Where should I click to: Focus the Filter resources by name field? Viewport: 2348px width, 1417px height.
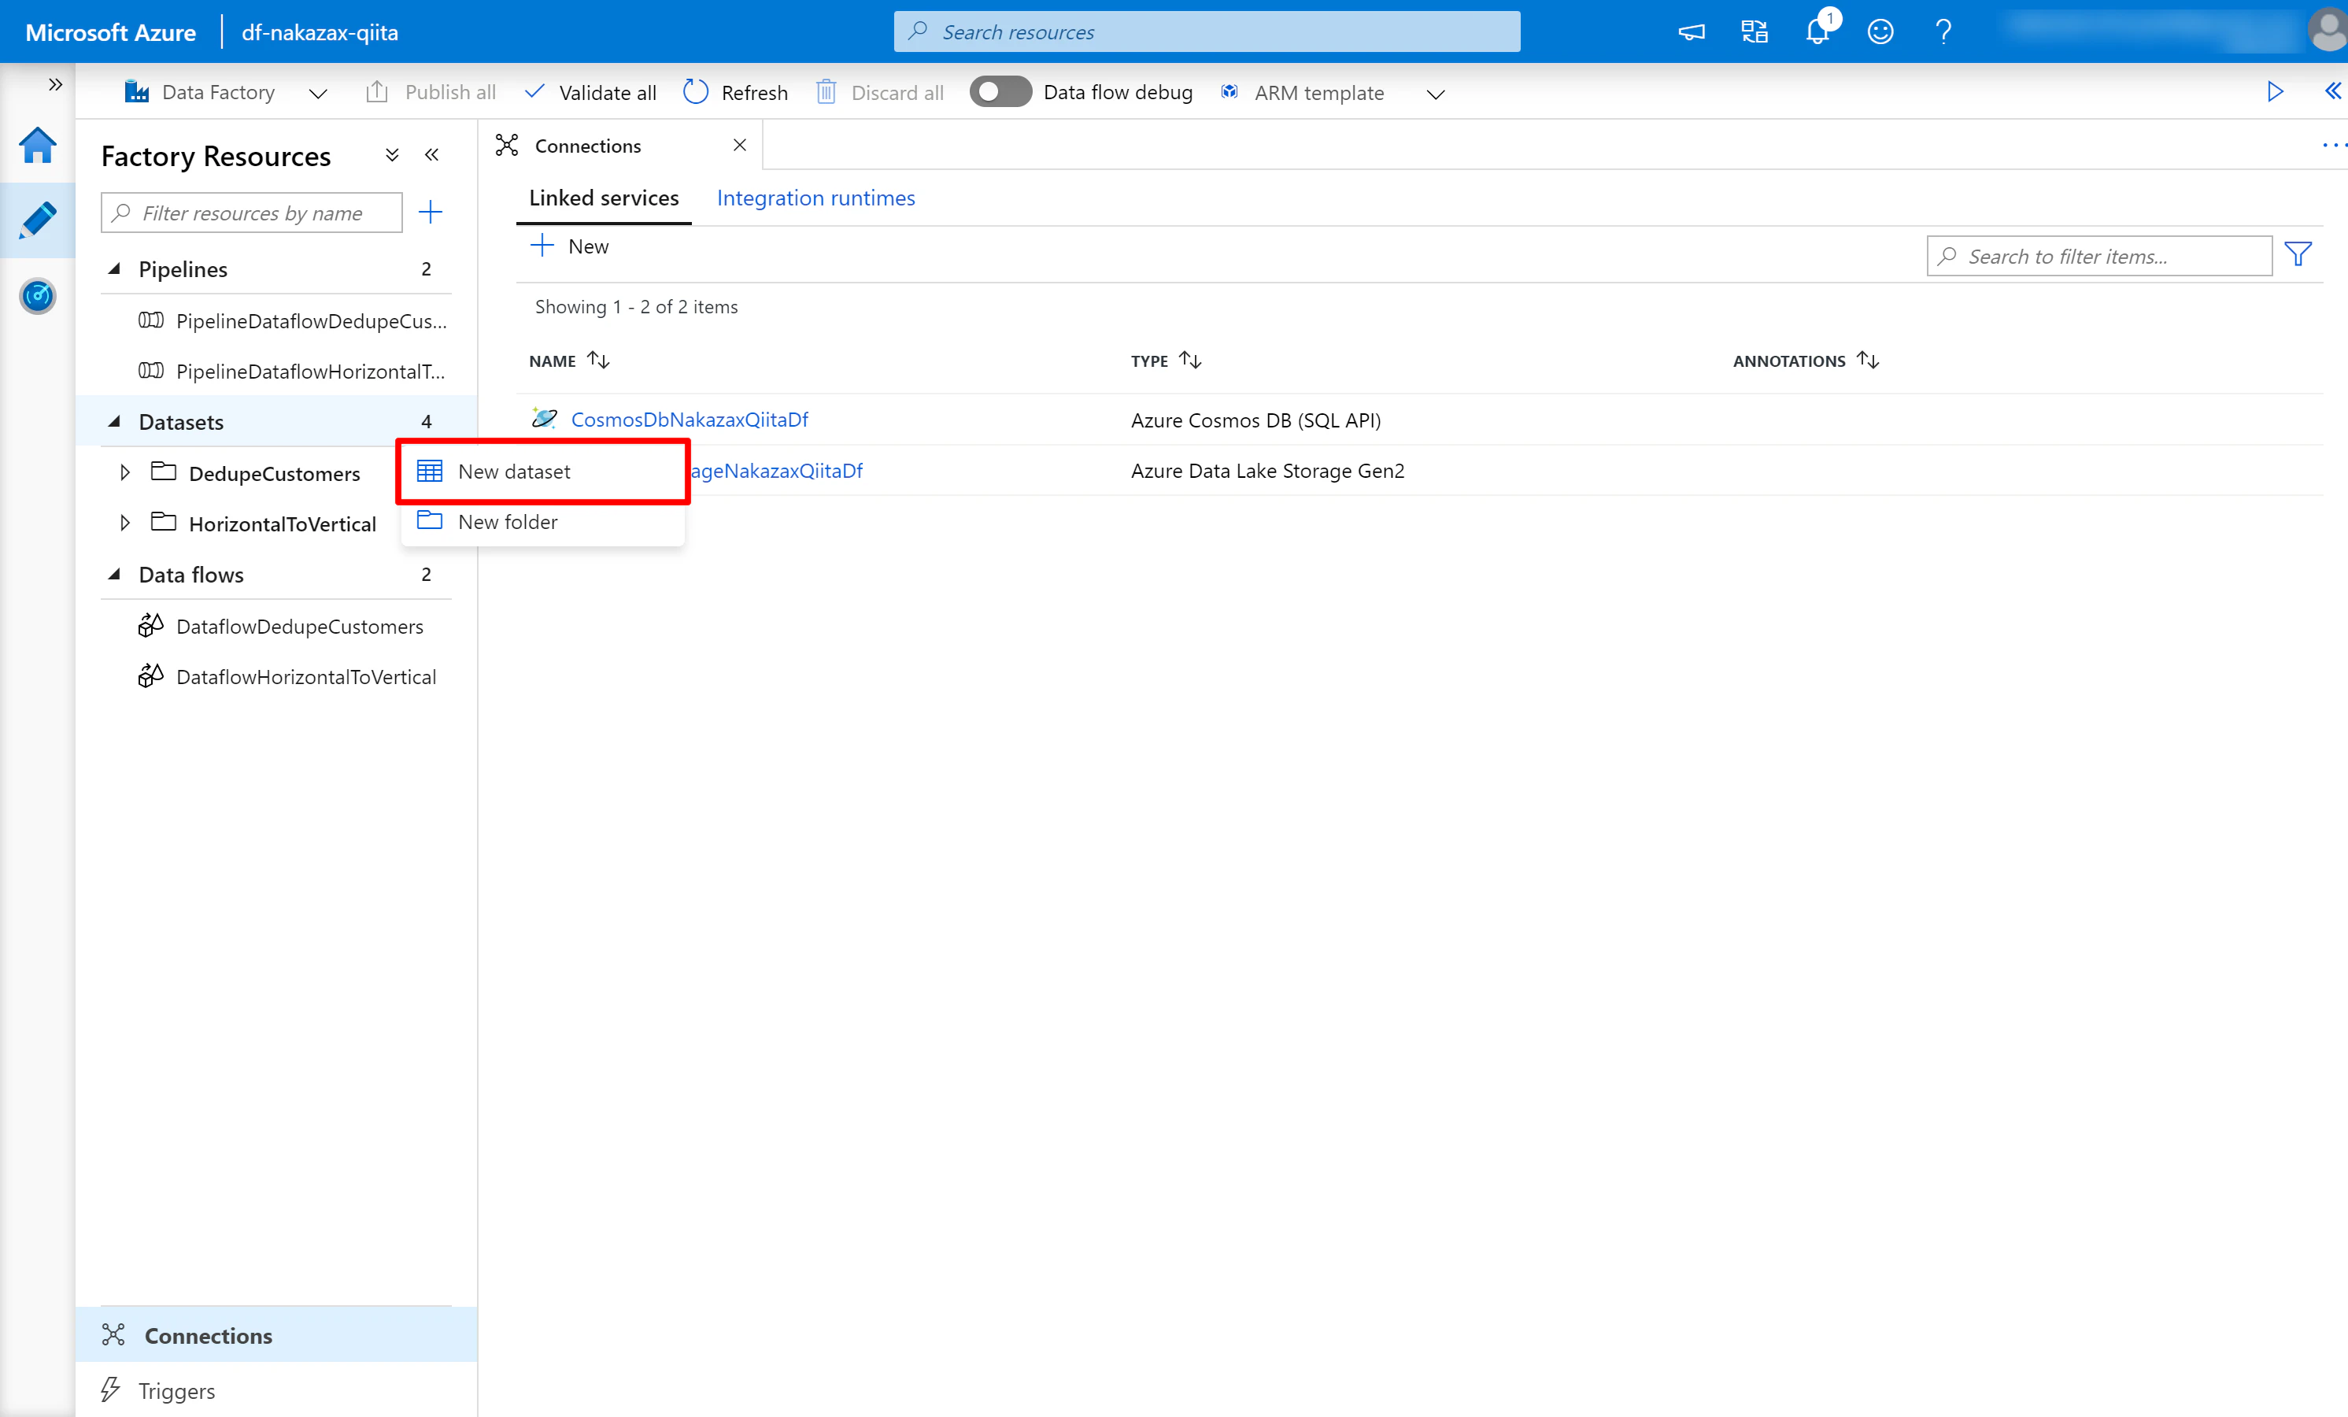click(252, 213)
